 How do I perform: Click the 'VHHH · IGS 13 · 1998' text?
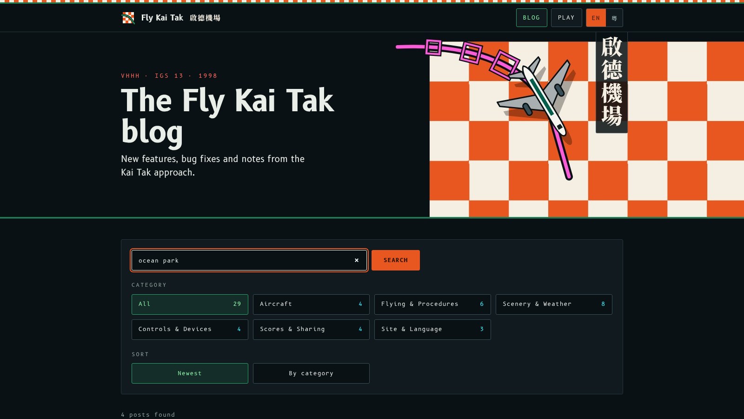[x=169, y=75]
